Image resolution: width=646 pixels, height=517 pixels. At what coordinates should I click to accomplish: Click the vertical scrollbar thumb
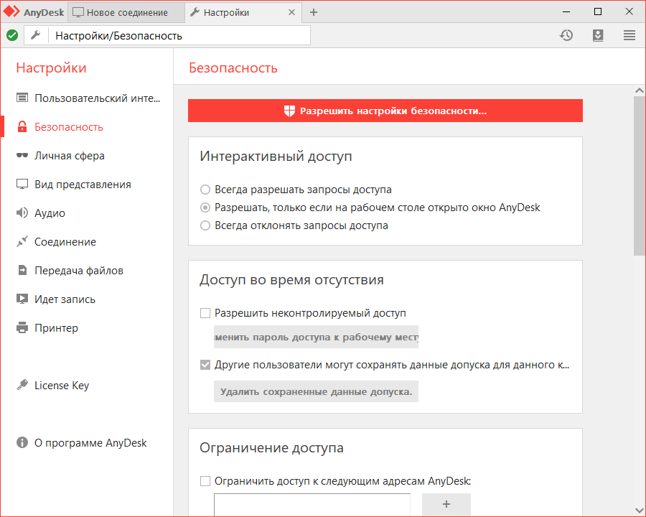pos(639,175)
